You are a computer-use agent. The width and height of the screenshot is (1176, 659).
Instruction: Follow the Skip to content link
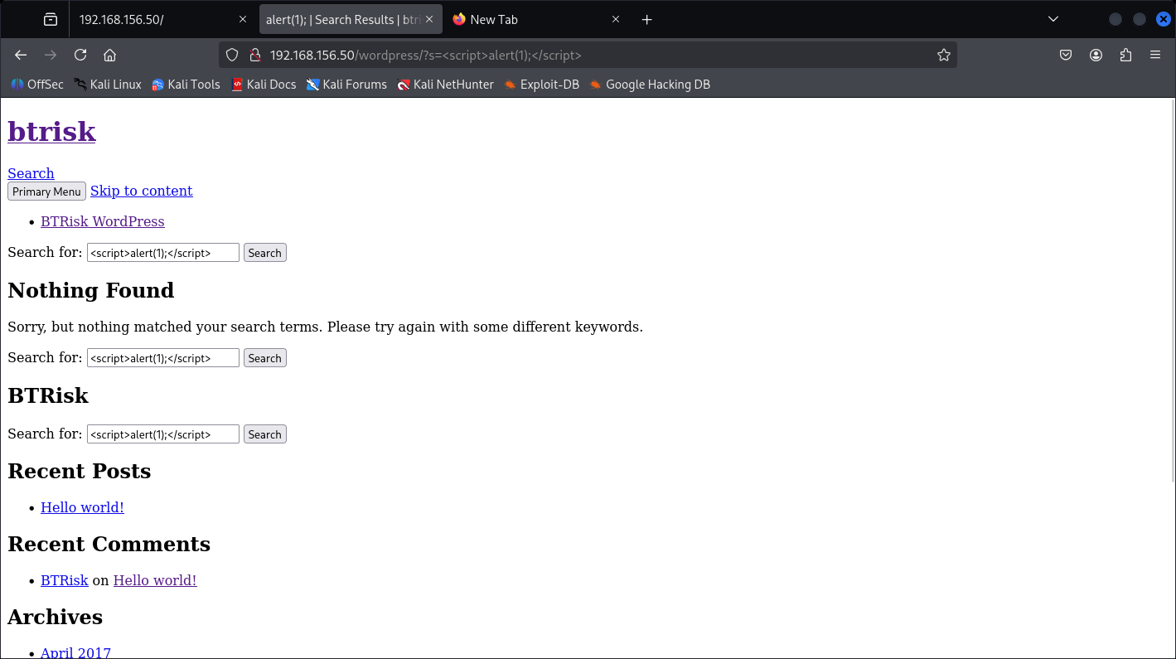click(x=142, y=191)
